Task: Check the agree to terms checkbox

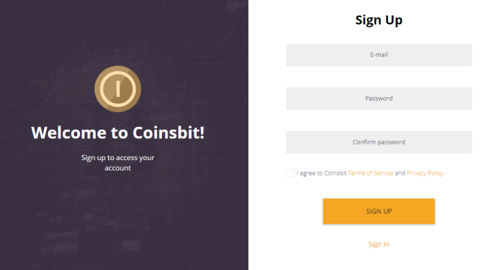Action: tap(290, 173)
